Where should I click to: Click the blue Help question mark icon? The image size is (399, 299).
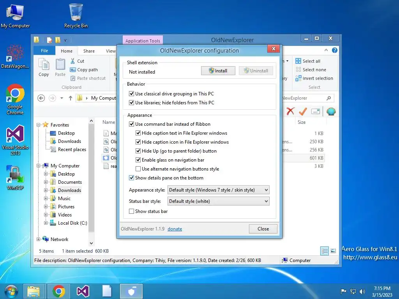click(335, 50)
